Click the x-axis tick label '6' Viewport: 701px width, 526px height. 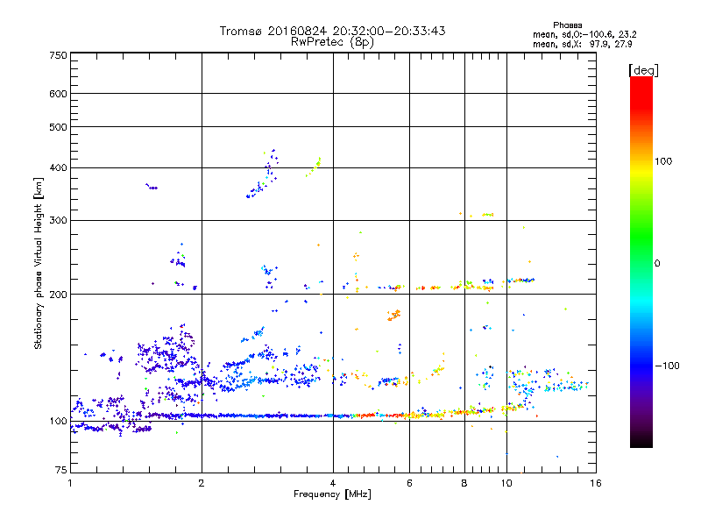point(409,483)
